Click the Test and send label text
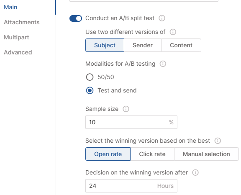Viewport: 241px width, 195px height. pos(117,90)
